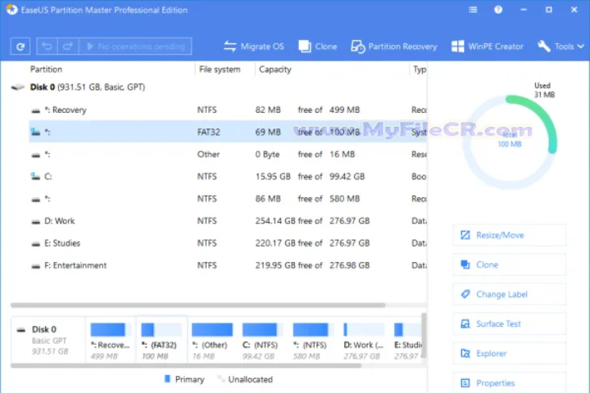Image resolution: width=590 pixels, height=393 pixels.
Task: Click the File system column header
Action: click(x=220, y=70)
